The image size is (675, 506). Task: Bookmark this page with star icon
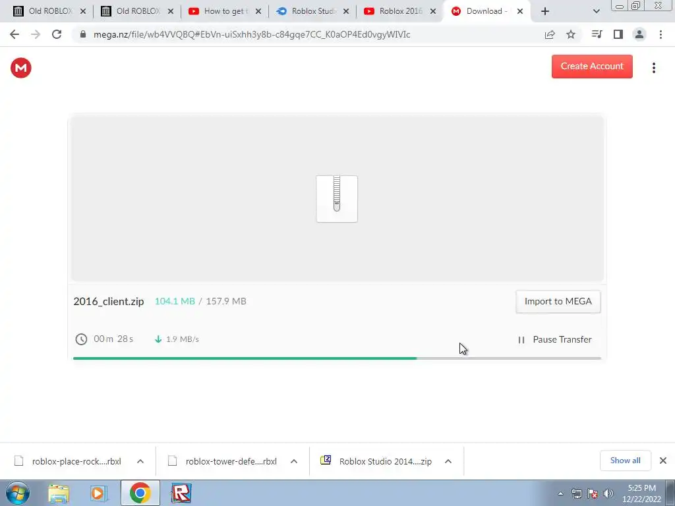pos(571,34)
